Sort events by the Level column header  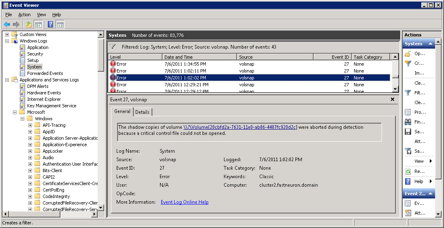coord(135,57)
